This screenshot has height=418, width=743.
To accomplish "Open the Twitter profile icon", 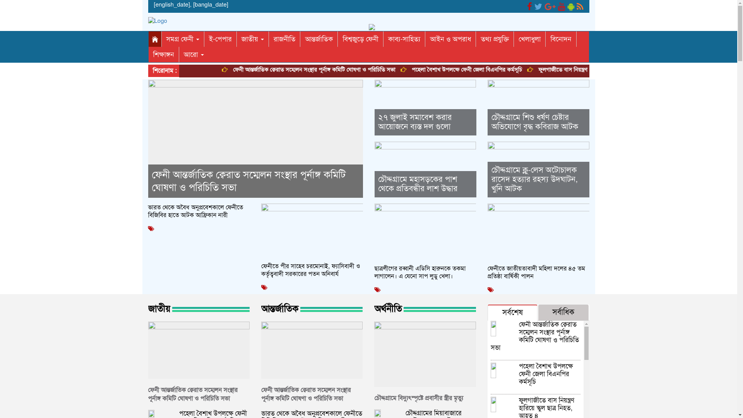I will coord(538,7).
